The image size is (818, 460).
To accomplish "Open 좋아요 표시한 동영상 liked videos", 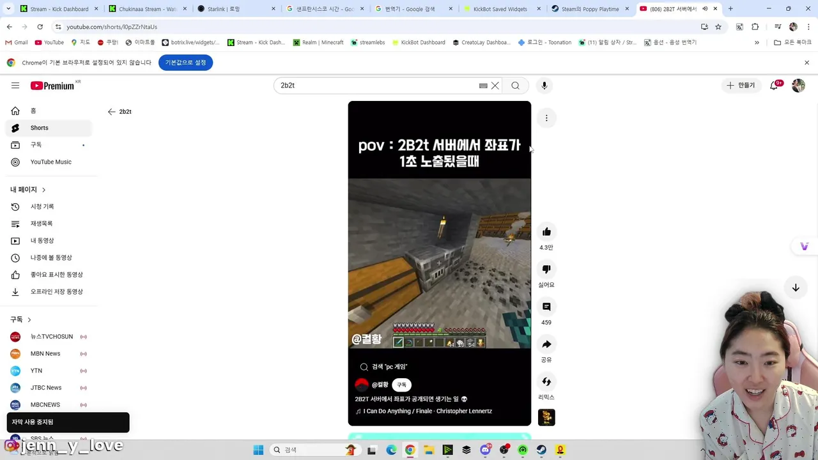I will 49,275.
